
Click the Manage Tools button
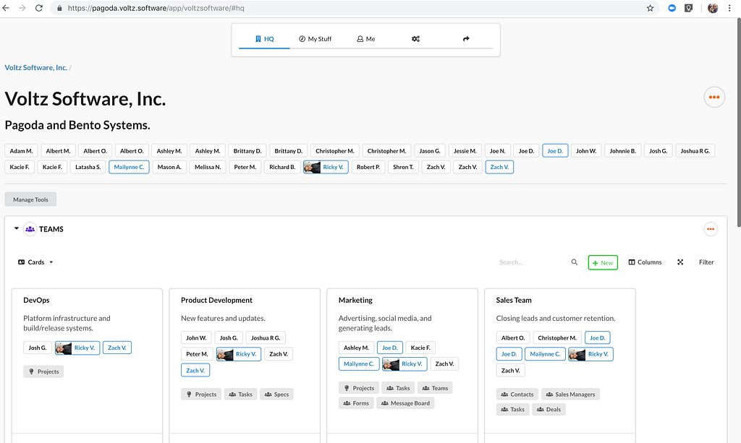(x=30, y=199)
